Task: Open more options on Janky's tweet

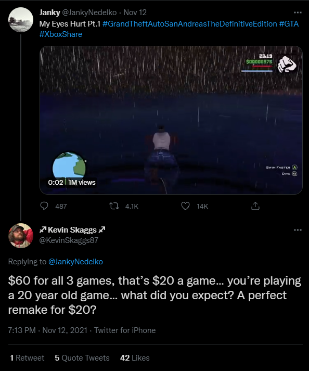Action: click(298, 12)
